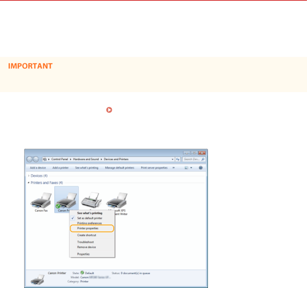Click the printer thumbnail in details pane

pos(37,279)
